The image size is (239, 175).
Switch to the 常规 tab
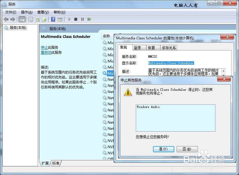pyautogui.click(x=125, y=48)
